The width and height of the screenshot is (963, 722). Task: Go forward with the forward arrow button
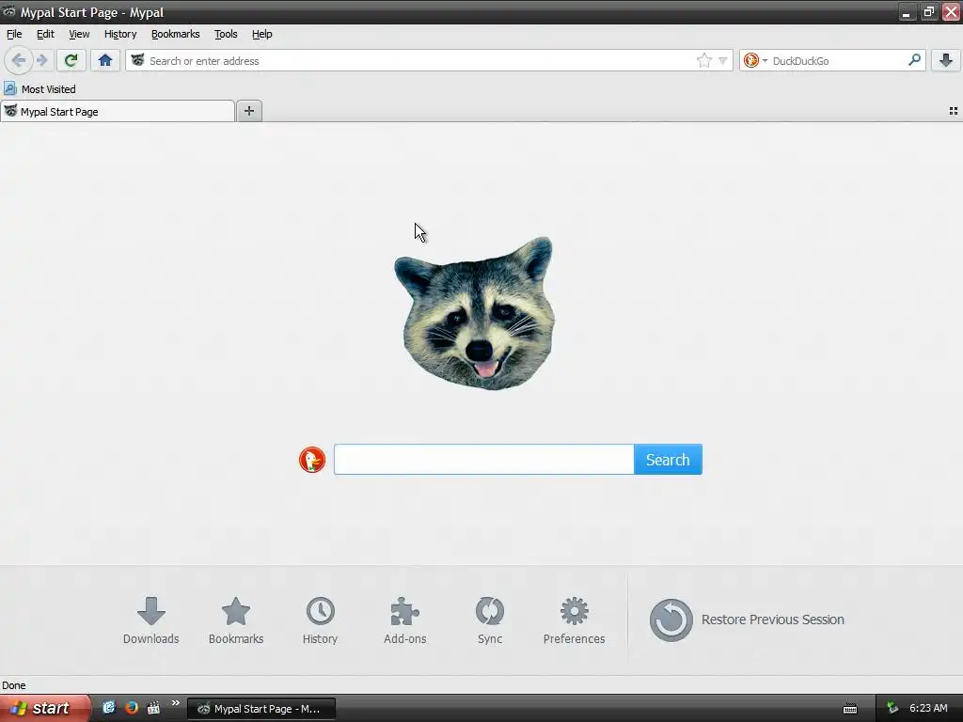[41, 60]
